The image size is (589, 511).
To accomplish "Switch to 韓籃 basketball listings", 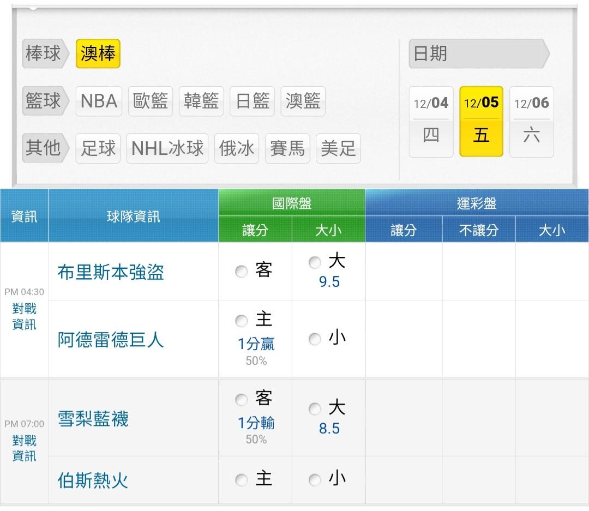I will [201, 101].
